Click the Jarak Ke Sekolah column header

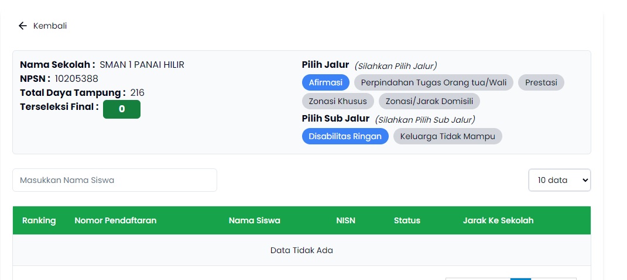pos(498,220)
